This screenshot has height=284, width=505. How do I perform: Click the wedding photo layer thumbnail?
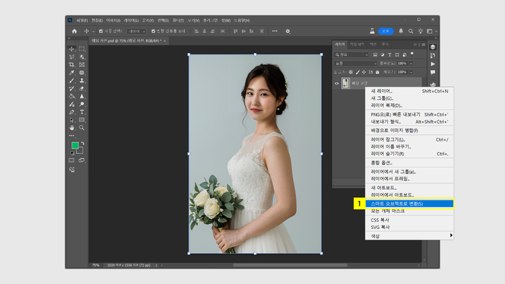click(x=345, y=83)
